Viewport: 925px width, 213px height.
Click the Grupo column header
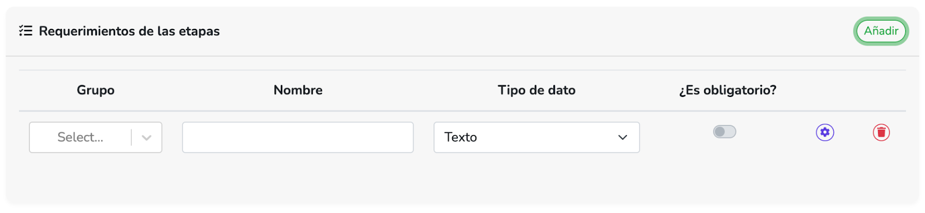point(95,90)
